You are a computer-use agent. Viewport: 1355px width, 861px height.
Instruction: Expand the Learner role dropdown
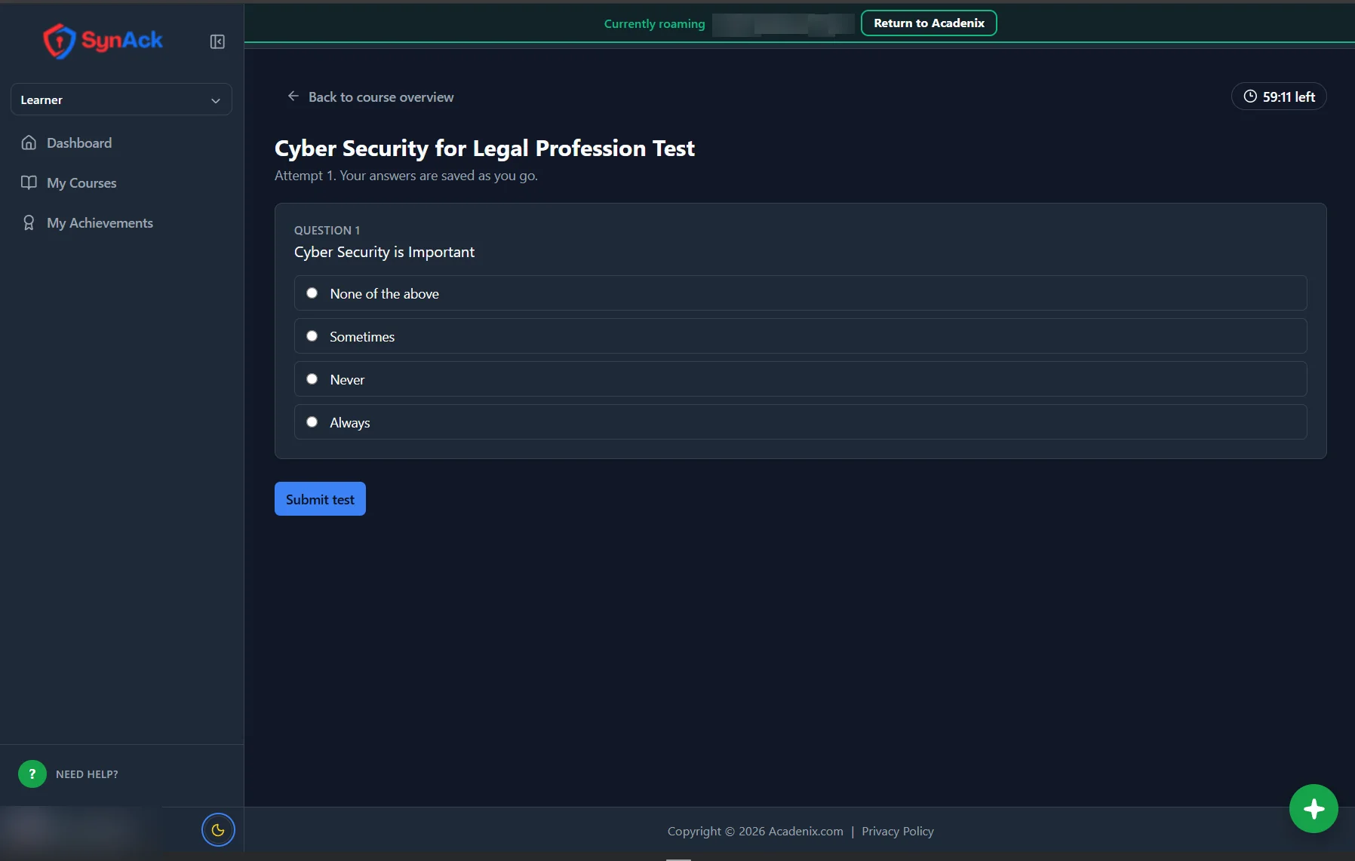tap(121, 100)
